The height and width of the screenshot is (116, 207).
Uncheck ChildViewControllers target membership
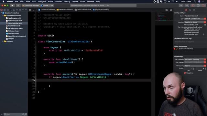(175, 49)
